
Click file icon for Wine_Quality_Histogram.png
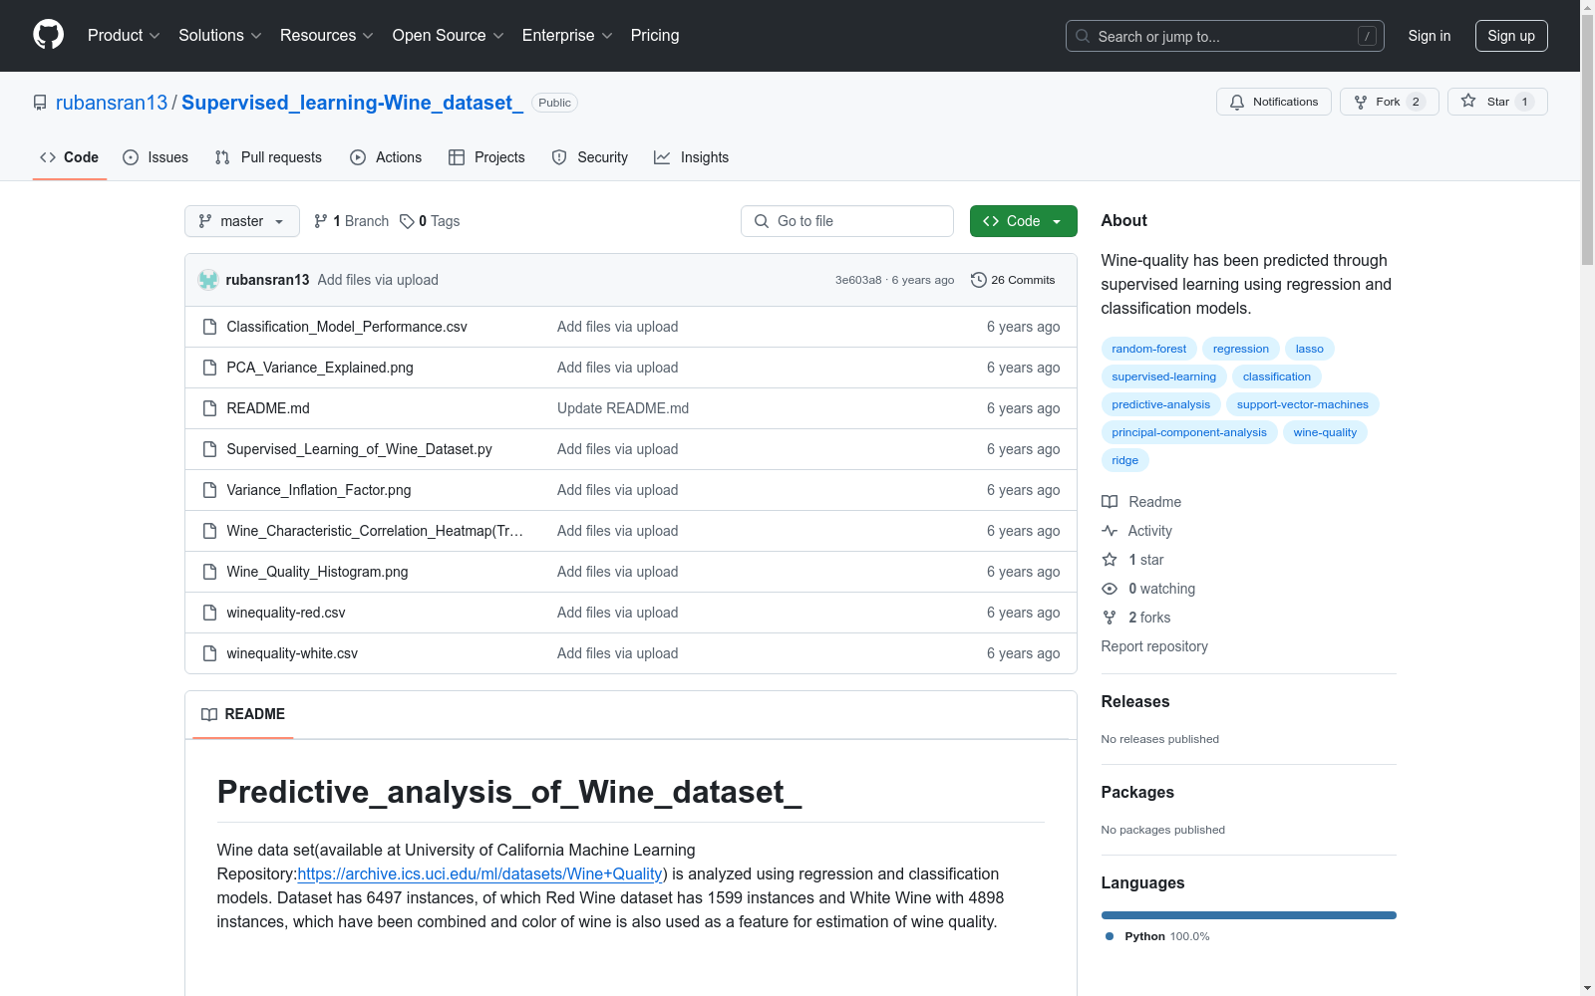point(209,572)
